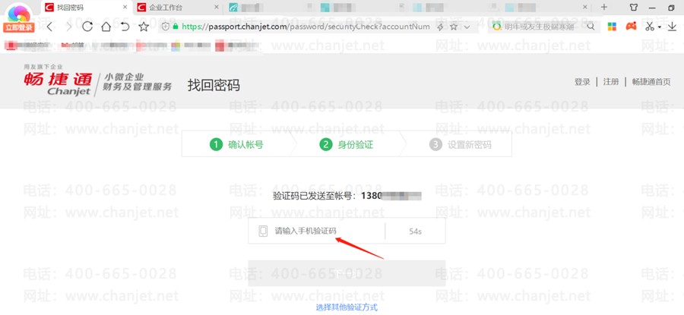
Task: Switch to the 找回密码 tab
Action: tap(87, 8)
